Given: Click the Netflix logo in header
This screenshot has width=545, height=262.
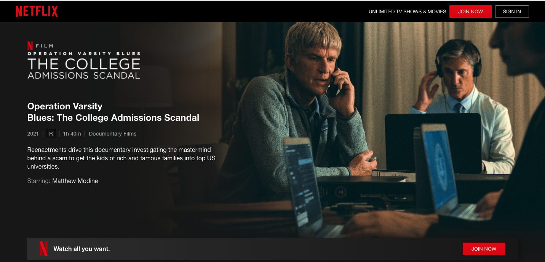Looking at the screenshot, I should 37,11.
